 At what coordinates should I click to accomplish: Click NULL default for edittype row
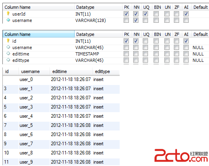point(198,60)
